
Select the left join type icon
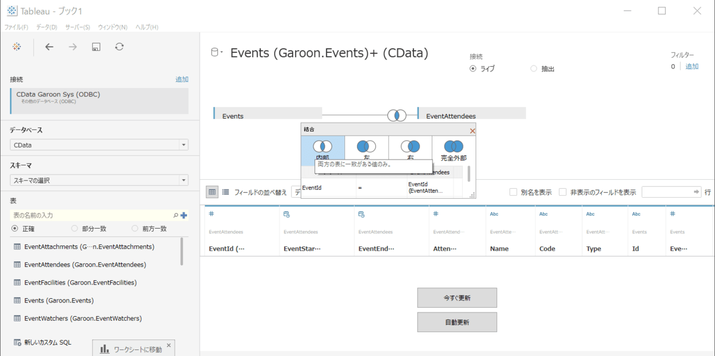tap(366, 146)
